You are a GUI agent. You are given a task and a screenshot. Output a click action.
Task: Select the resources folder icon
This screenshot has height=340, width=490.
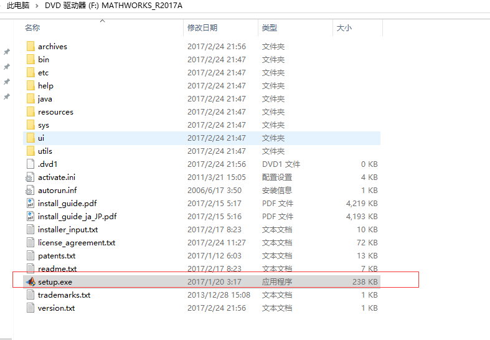31,112
